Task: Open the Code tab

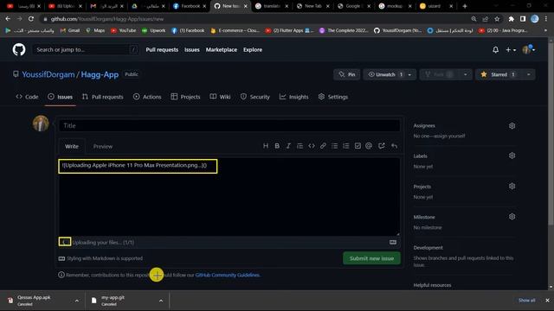Action: (27, 97)
